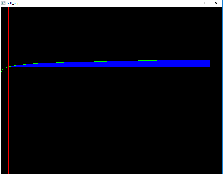223x174 pixels.
Task: Click the green curve right of gray line
Action: 217,60
